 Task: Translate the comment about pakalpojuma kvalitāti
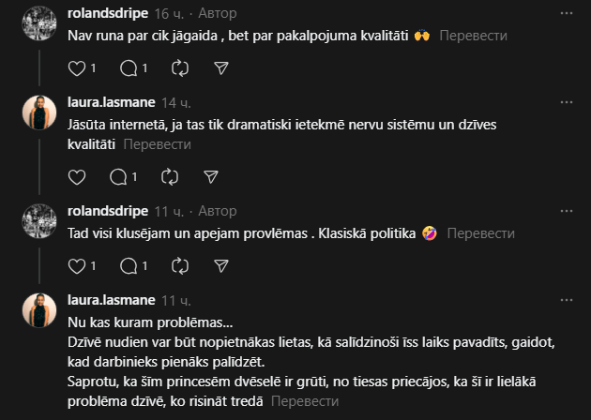473,36
